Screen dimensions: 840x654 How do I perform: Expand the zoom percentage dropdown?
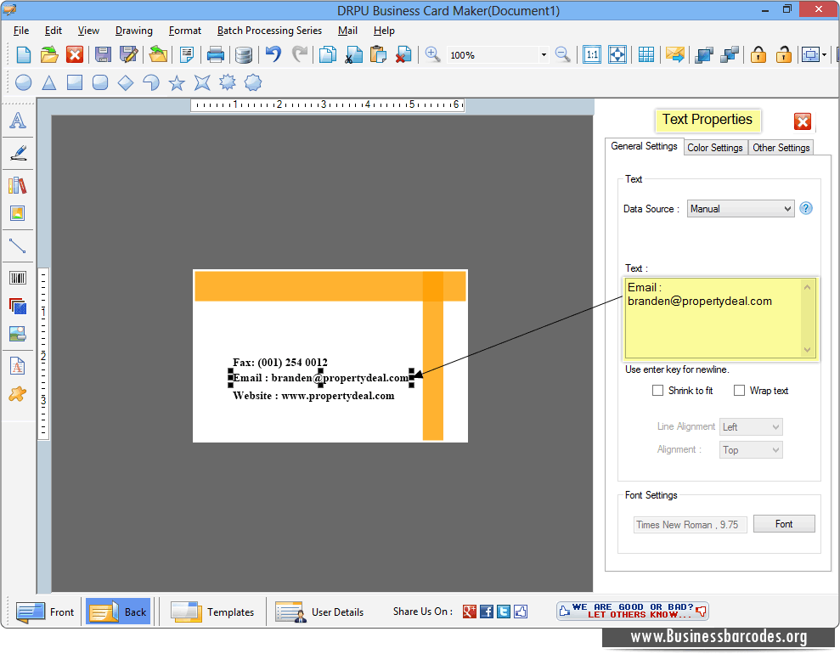(544, 54)
